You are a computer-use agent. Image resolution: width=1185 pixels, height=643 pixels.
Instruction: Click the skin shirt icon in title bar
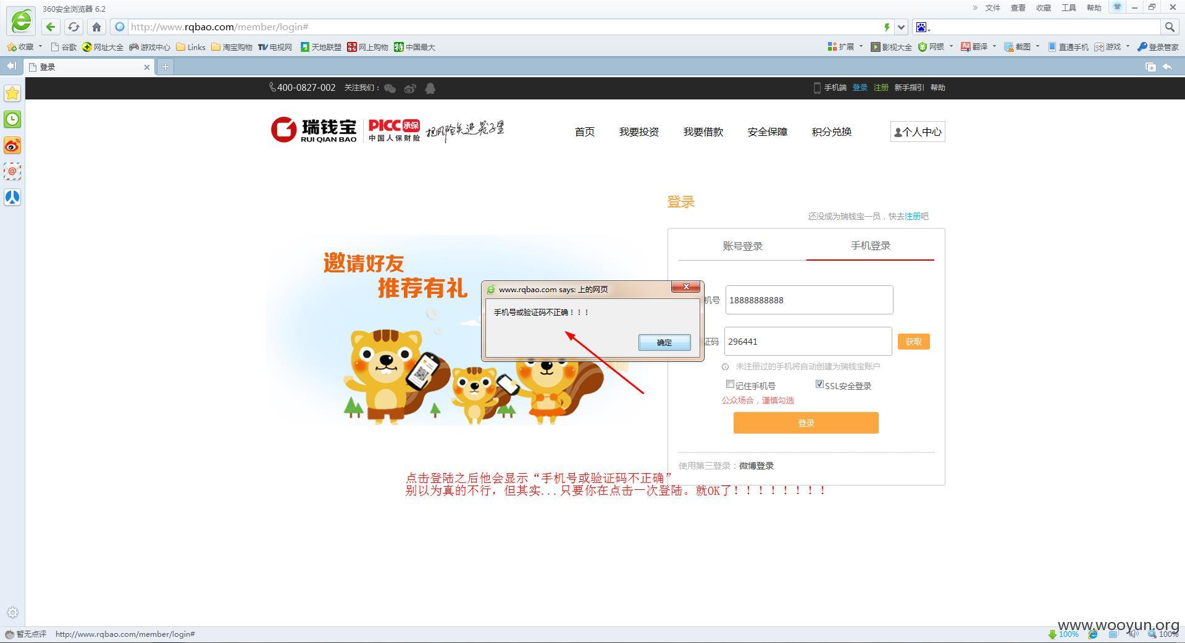click(1116, 7)
